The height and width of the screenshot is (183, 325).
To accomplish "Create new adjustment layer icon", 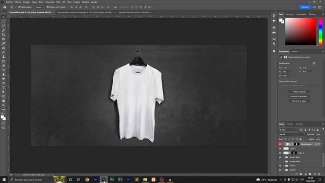I will click(306, 174).
